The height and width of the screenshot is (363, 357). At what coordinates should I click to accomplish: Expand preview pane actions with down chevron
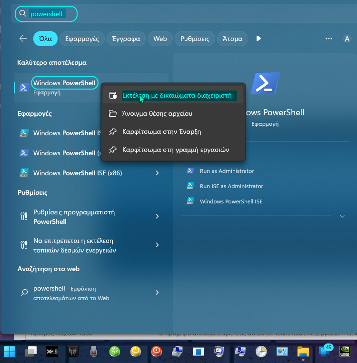tap(342, 216)
